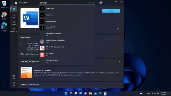Clear the search box with the X

(x=90, y=3)
